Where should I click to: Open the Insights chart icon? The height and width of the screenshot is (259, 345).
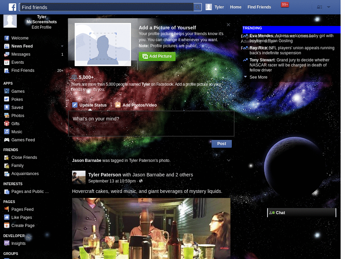coord(7,243)
